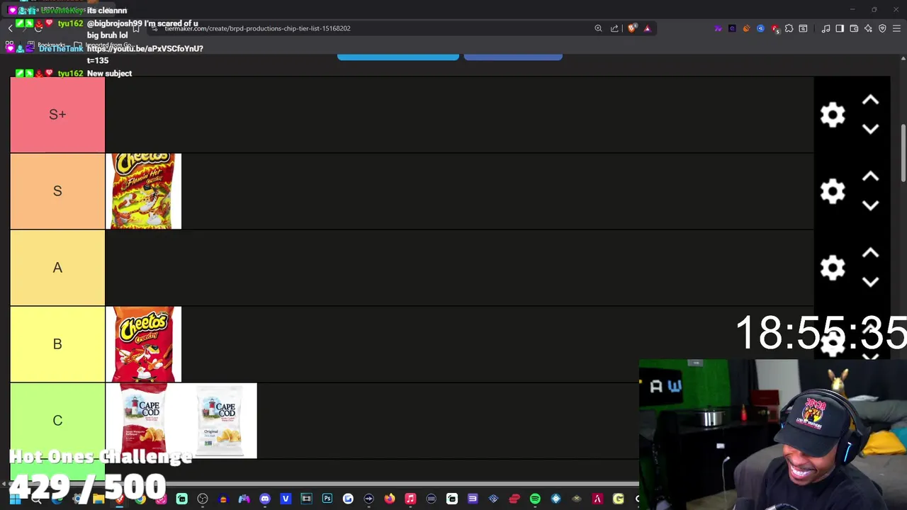Open Spotify from the taskbar
This screenshot has width=907, height=510.
point(535,499)
